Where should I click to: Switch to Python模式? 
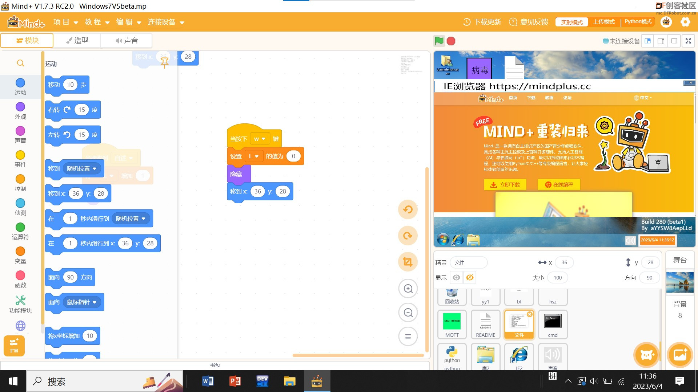coord(638,22)
